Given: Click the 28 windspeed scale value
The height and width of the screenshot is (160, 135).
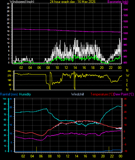Looking at the screenshot, I should point(8,7).
